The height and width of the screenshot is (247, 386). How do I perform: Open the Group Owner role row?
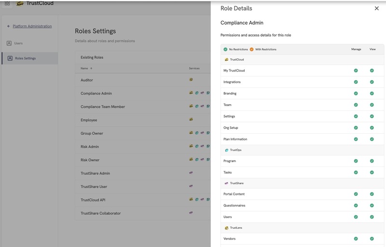(143, 133)
